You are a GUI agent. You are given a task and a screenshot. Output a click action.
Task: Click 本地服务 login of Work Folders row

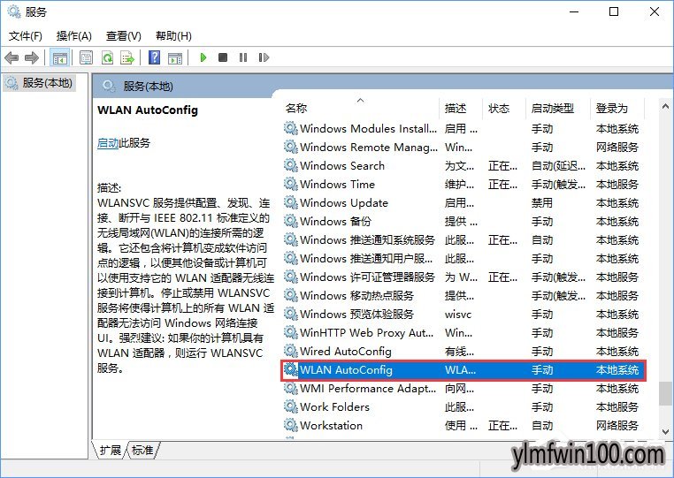click(617, 406)
